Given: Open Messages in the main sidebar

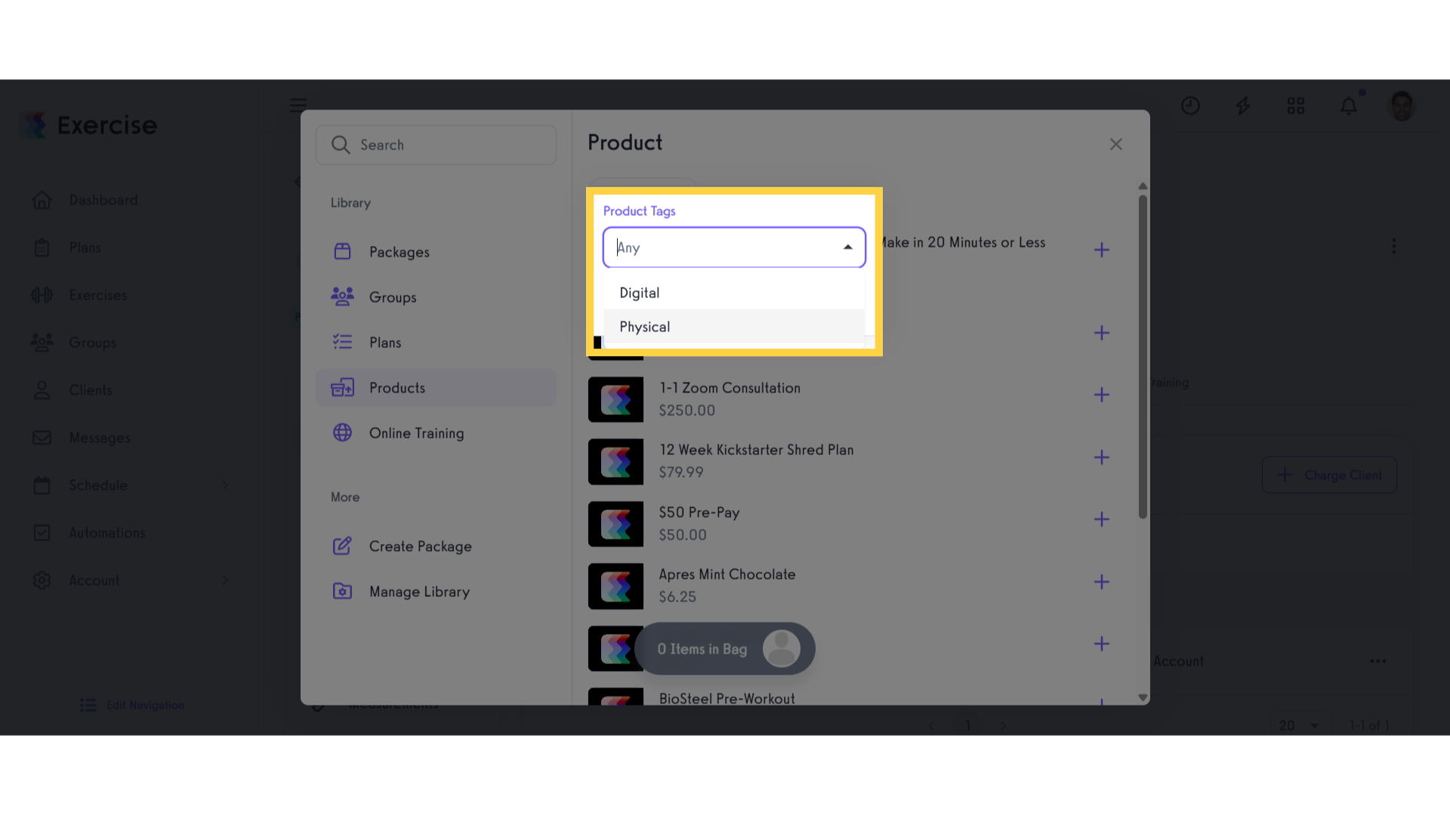Looking at the screenshot, I should [x=100, y=438].
